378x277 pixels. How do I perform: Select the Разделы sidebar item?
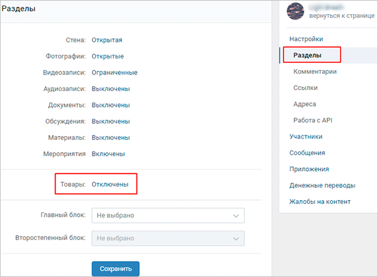308,55
